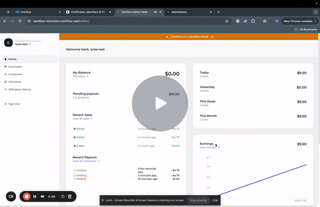Click the Today $9.50 sales row
The image size is (320, 207).
tap(253, 74)
